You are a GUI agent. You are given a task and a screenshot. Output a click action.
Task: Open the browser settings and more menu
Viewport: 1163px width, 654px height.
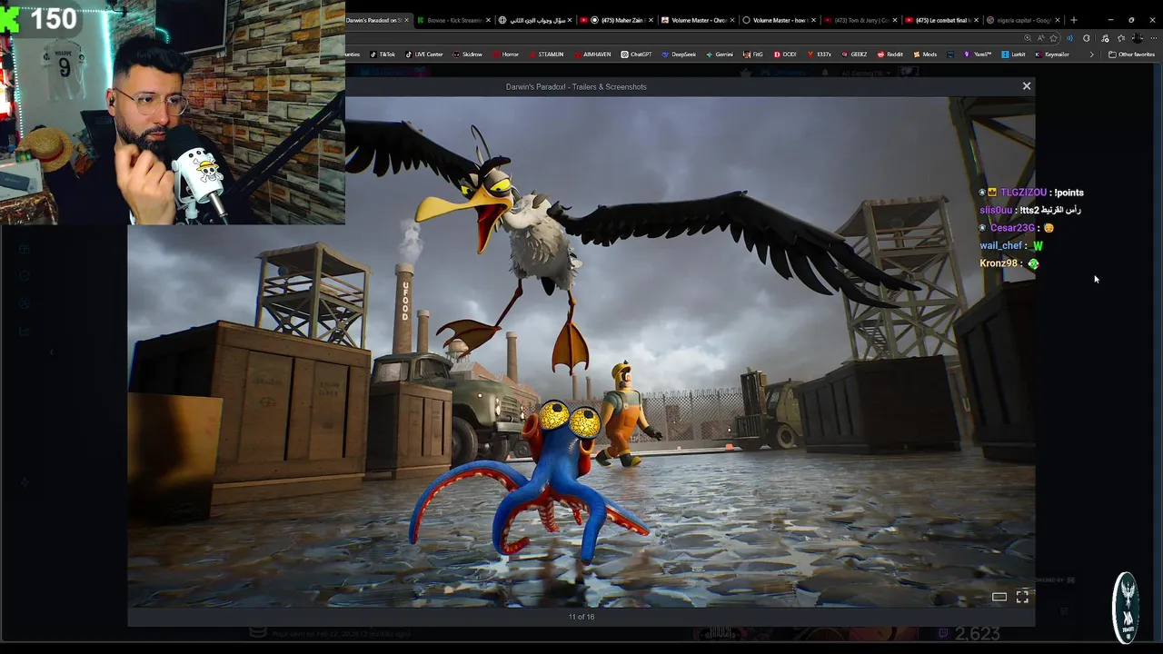click(x=1153, y=38)
